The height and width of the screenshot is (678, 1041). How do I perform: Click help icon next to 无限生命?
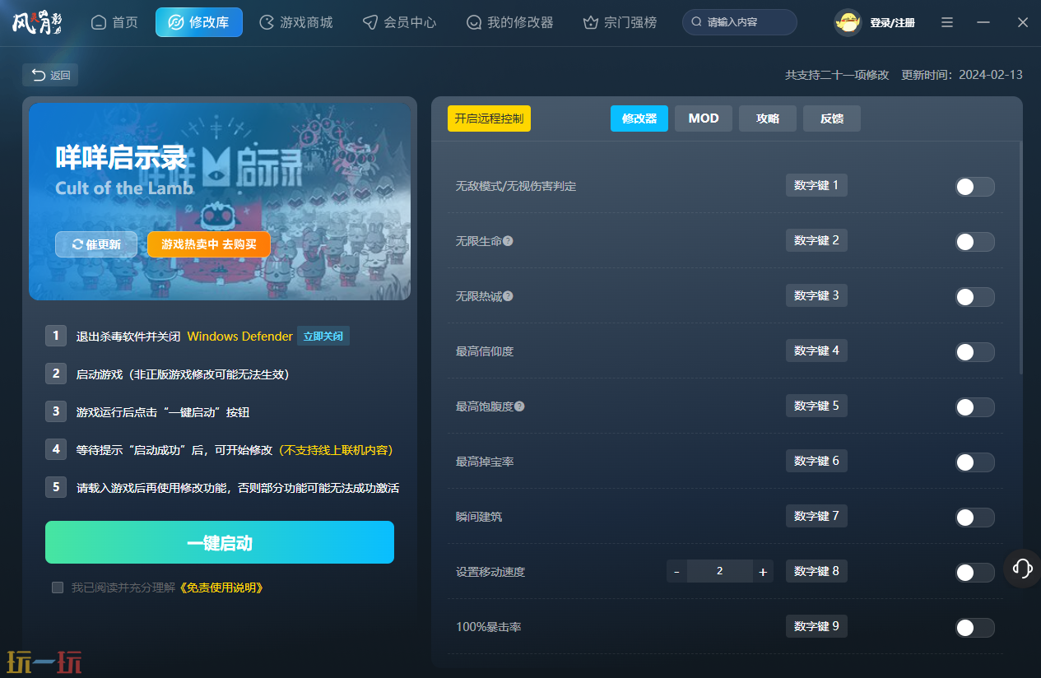[508, 241]
